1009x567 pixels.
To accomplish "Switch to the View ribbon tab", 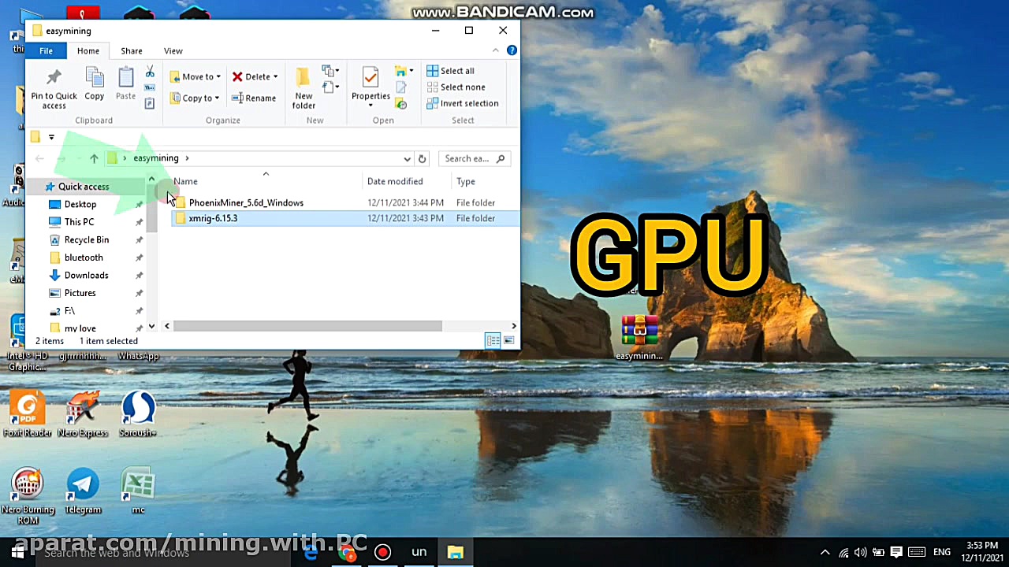I will coord(173,51).
